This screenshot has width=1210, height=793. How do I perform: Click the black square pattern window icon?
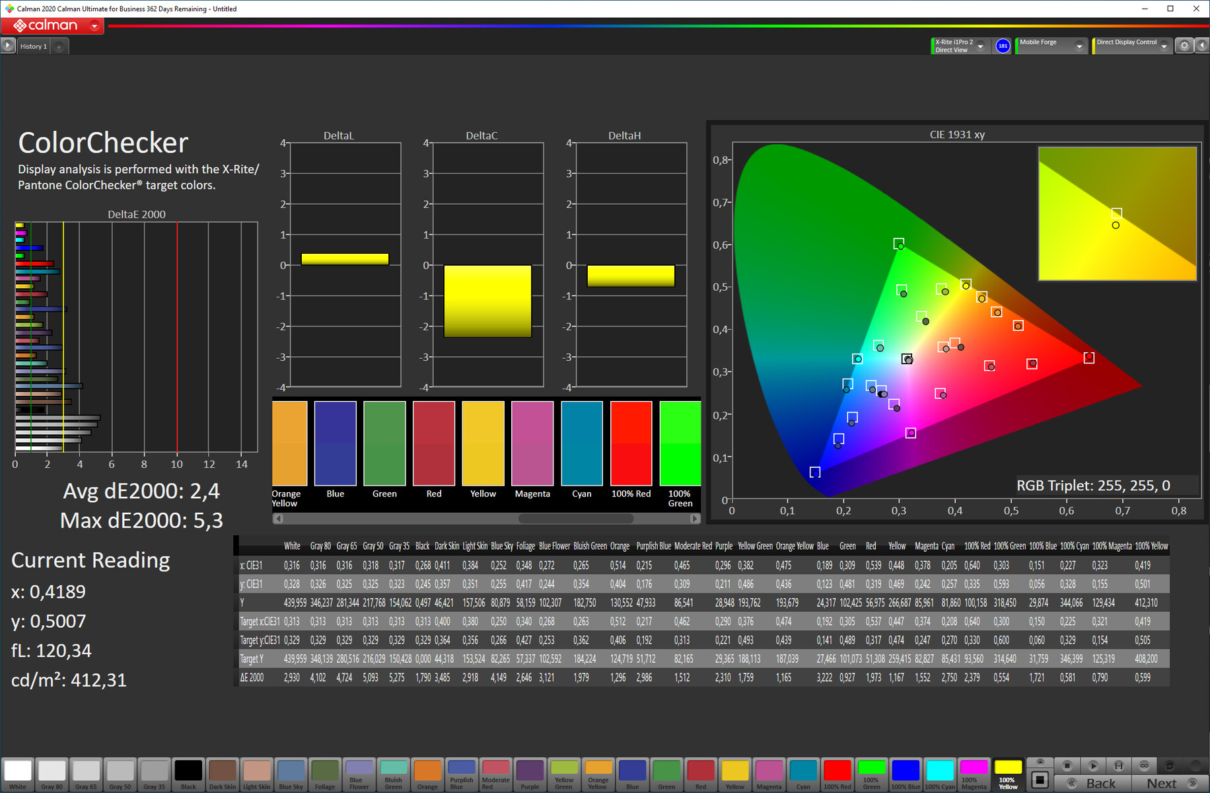pos(1040,780)
